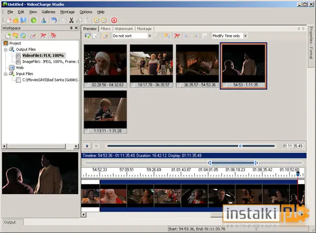Tick checkbox of fragment 02:28.56 - 04:32.63
Image resolution: width=316 pixels, height=233 pixels.
[x=87, y=85]
